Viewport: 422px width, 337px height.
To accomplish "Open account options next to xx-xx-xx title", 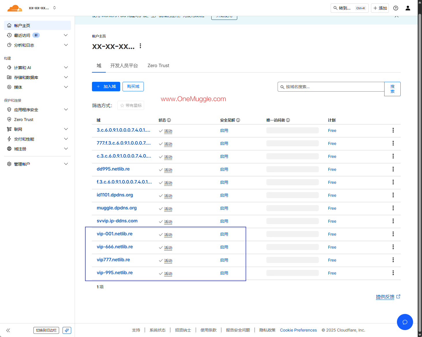I will click(x=140, y=46).
